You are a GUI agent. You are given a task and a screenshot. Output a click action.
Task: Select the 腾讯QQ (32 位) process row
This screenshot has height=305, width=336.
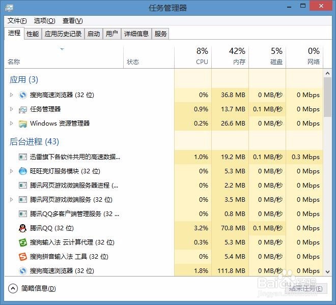(164, 228)
